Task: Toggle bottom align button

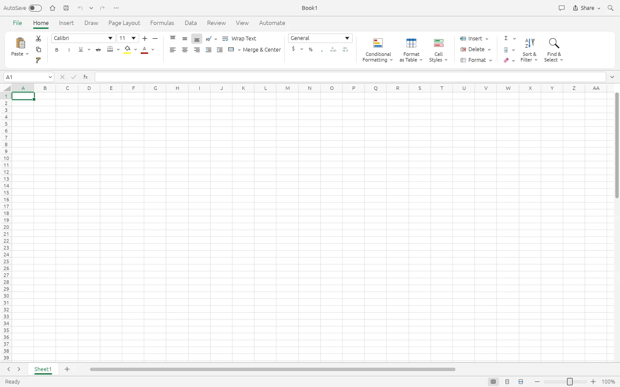Action: tap(197, 39)
